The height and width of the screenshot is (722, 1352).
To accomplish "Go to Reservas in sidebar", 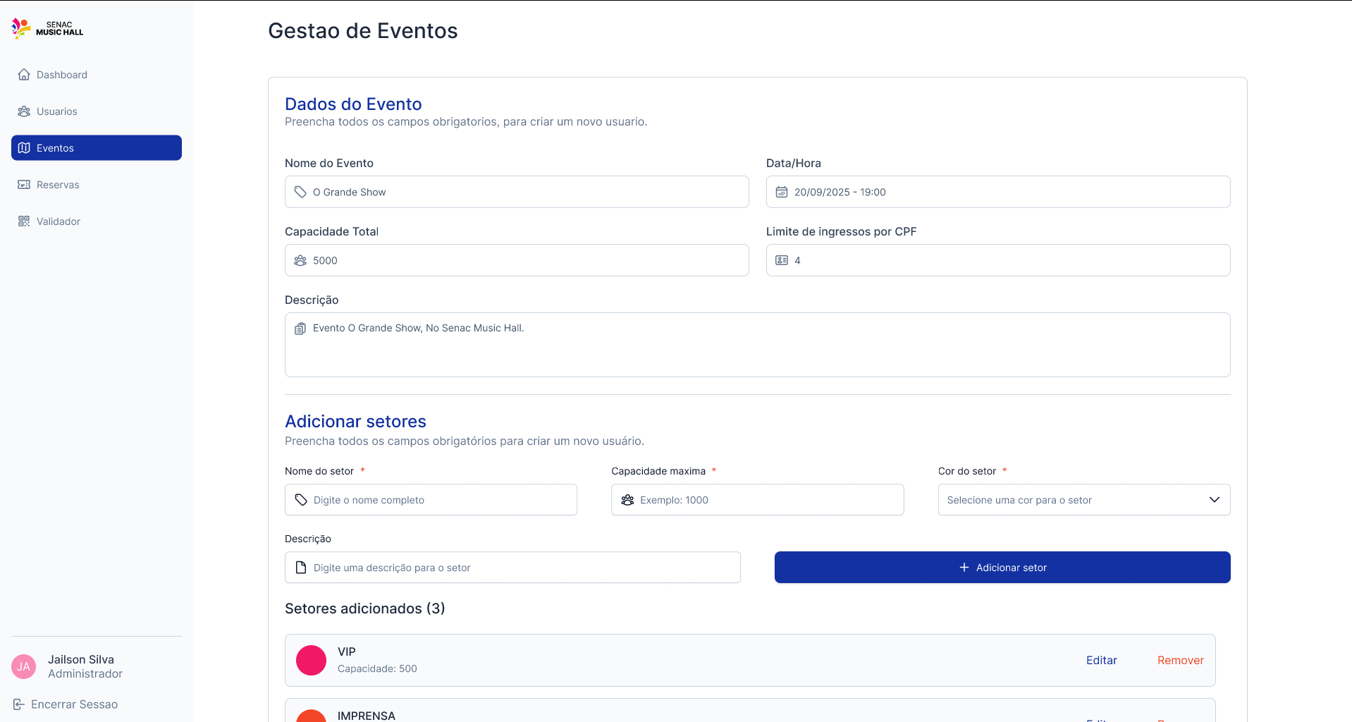I will coord(58,185).
